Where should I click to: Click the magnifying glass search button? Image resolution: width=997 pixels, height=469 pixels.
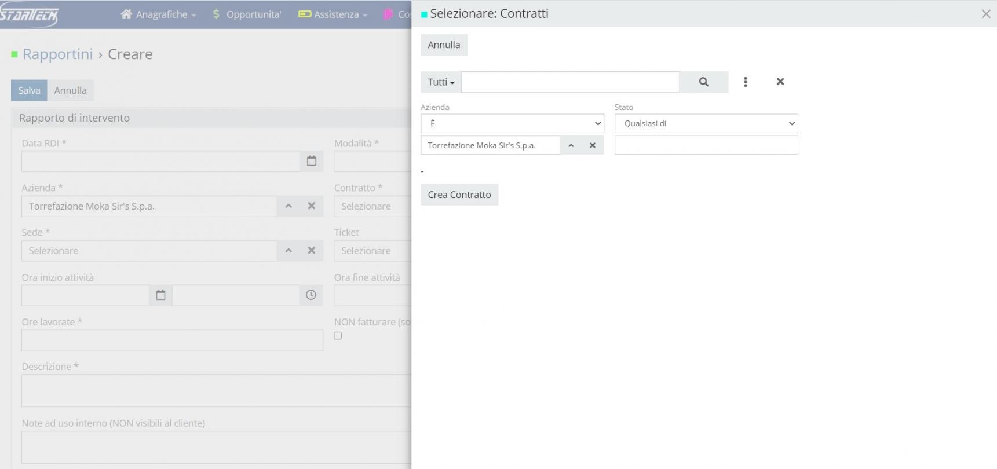(703, 82)
